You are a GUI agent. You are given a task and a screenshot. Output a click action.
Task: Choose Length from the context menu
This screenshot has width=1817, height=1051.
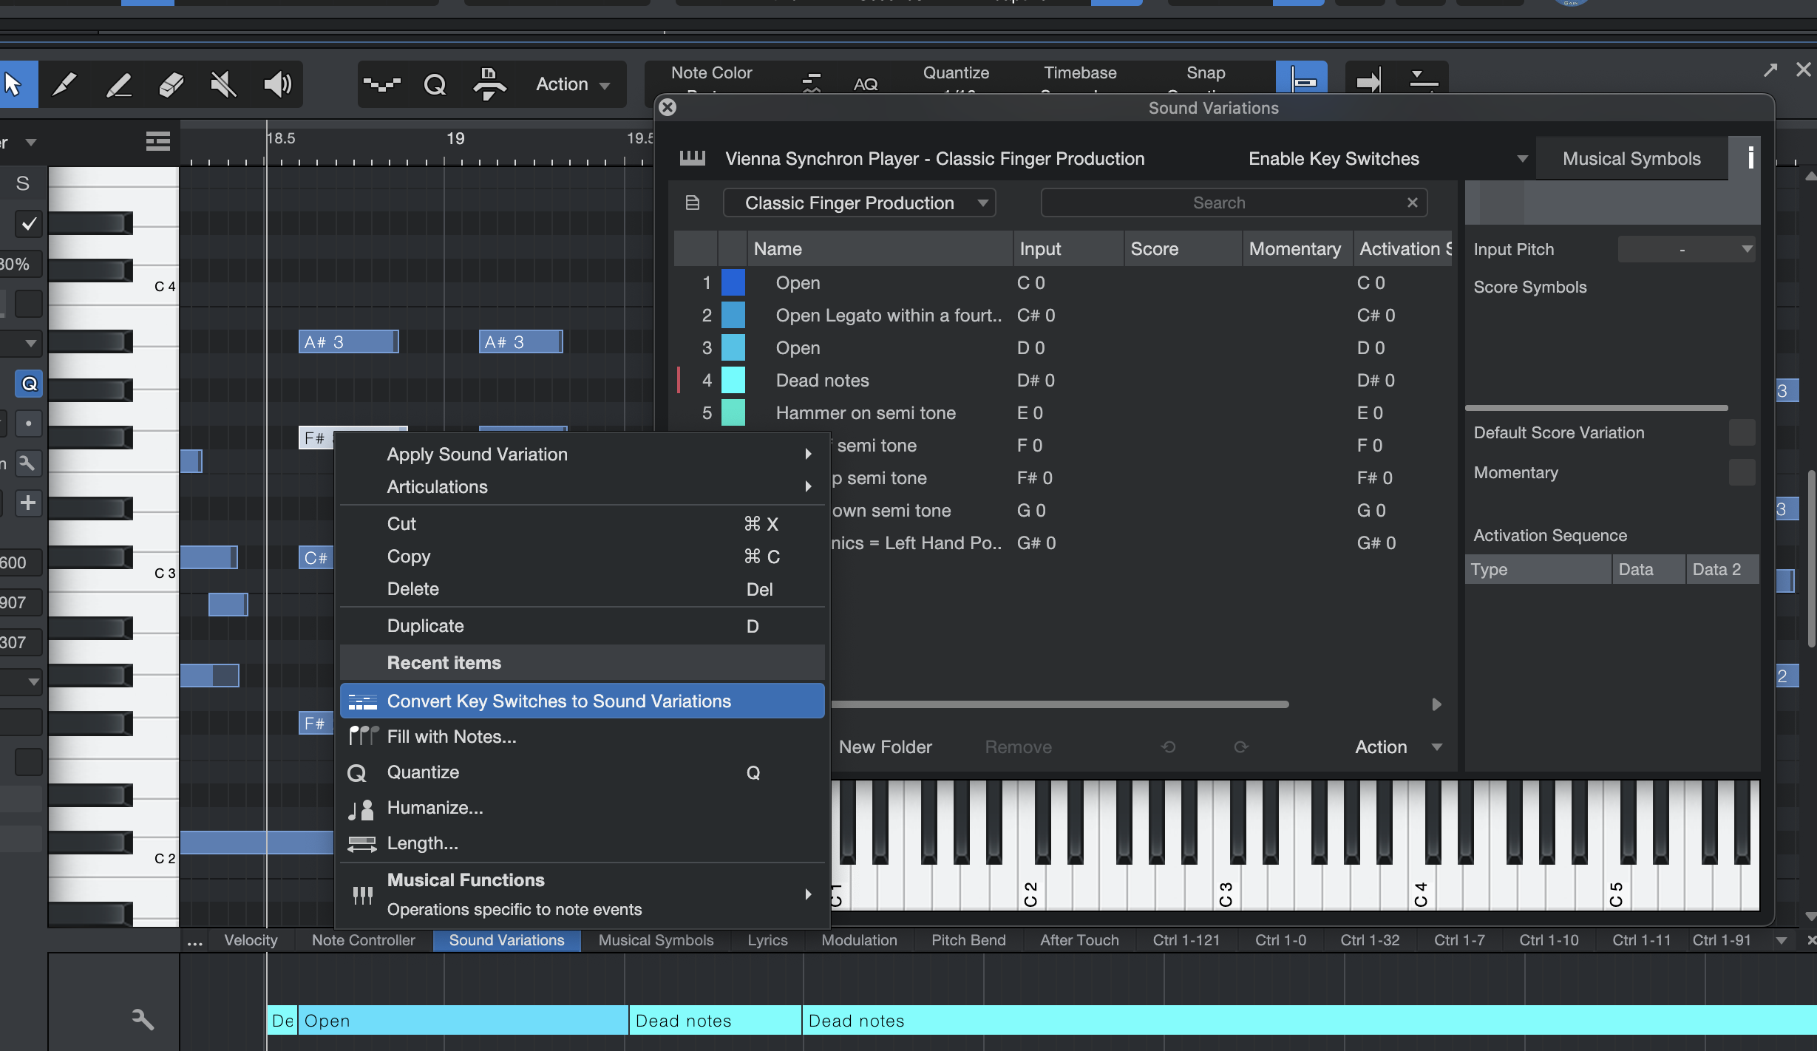click(x=582, y=843)
